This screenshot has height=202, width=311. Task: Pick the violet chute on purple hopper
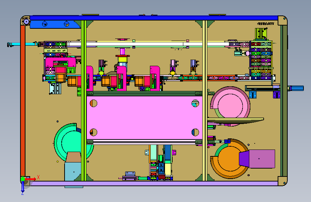coord(244,159)
